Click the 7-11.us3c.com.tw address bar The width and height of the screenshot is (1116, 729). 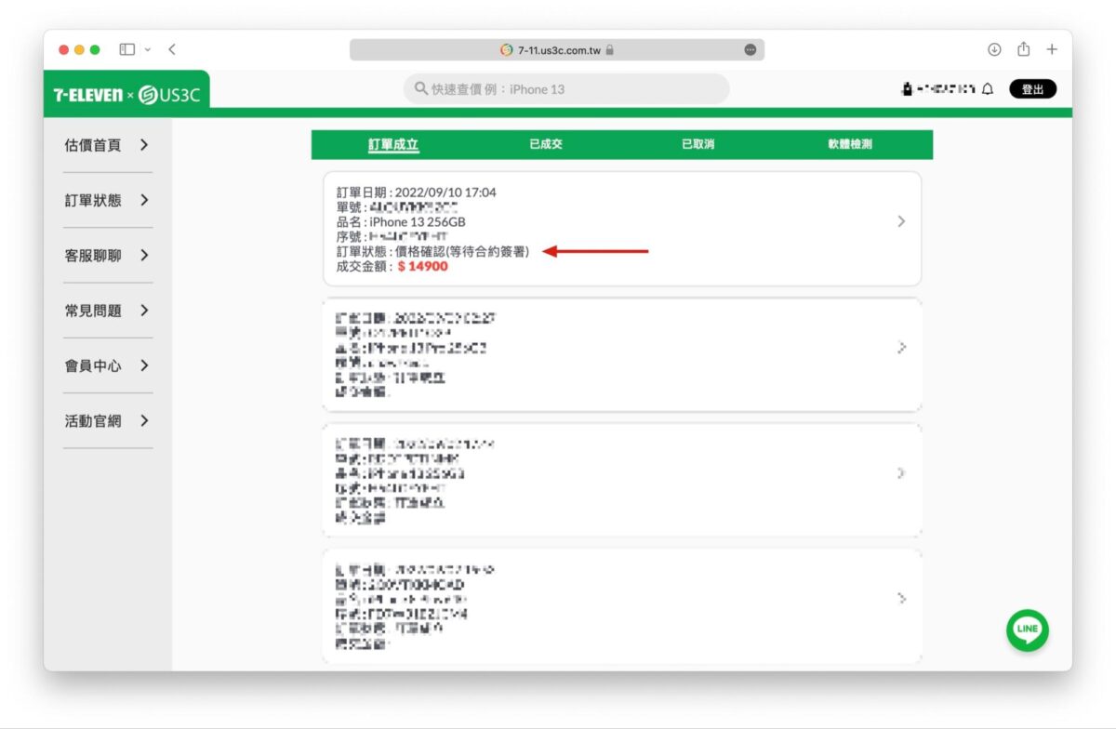coord(557,50)
